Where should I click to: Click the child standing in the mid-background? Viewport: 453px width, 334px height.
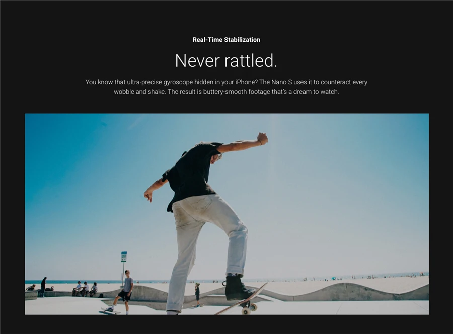click(197, 294)
